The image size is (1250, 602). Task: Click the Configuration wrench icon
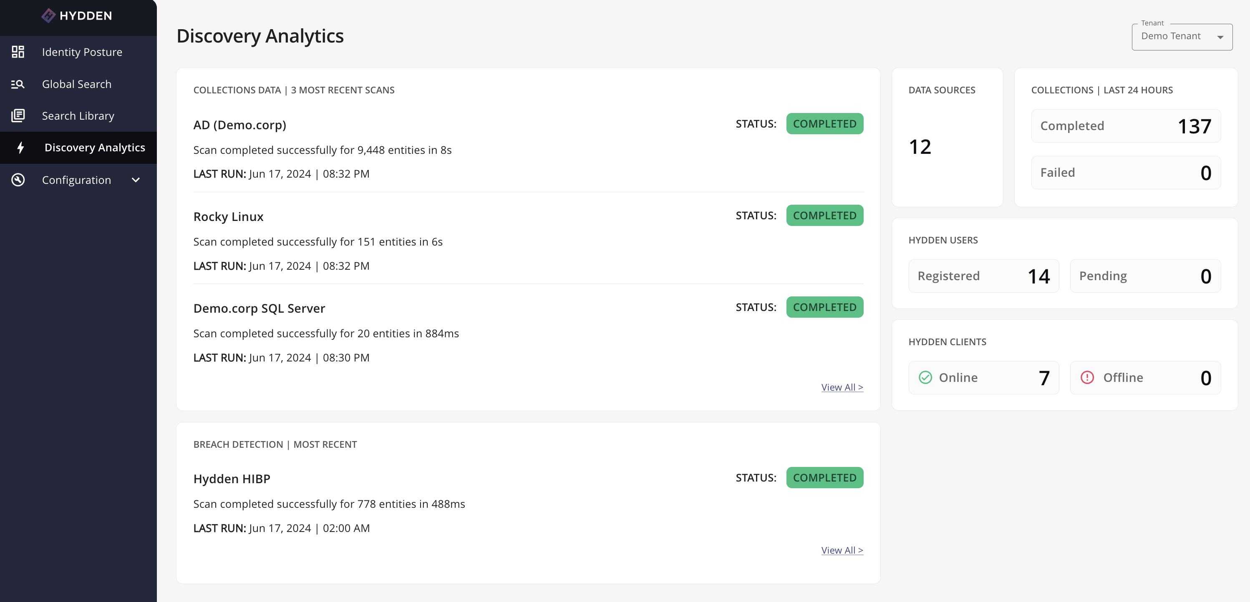pyautogui.click(x=18, y=180)
